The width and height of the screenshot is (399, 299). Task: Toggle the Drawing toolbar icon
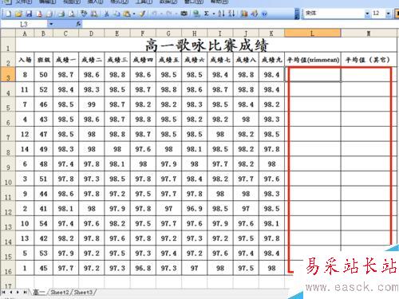tap(255, 14)
